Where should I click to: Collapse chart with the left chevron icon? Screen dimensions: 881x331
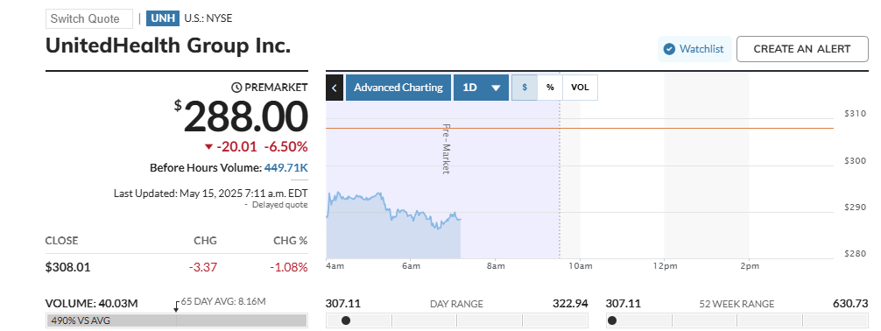[335, 88]
